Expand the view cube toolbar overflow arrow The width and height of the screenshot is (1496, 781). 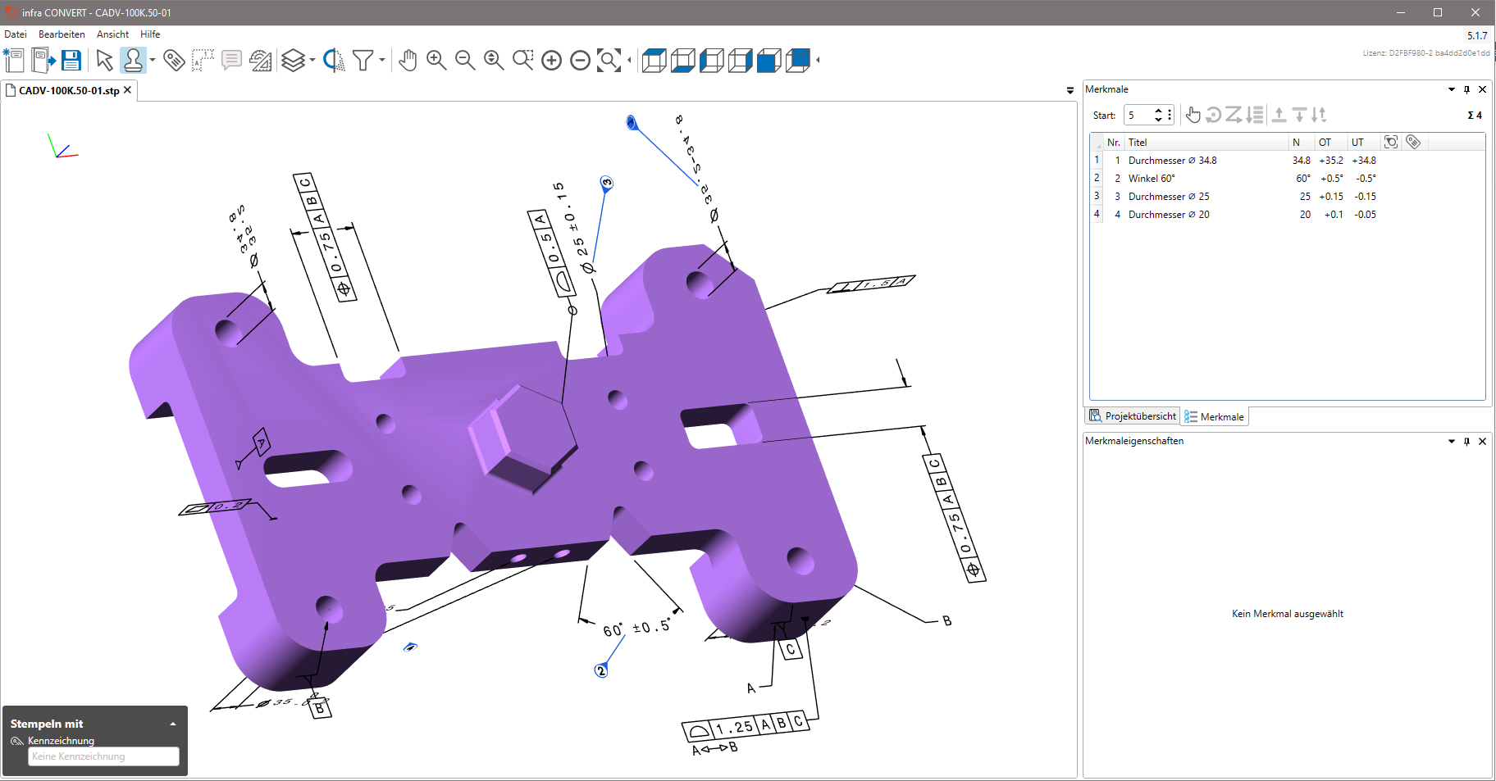click(818, 60)
